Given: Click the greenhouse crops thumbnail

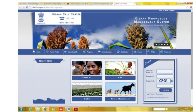Looking at the screenshot, I should coord(87,89).
